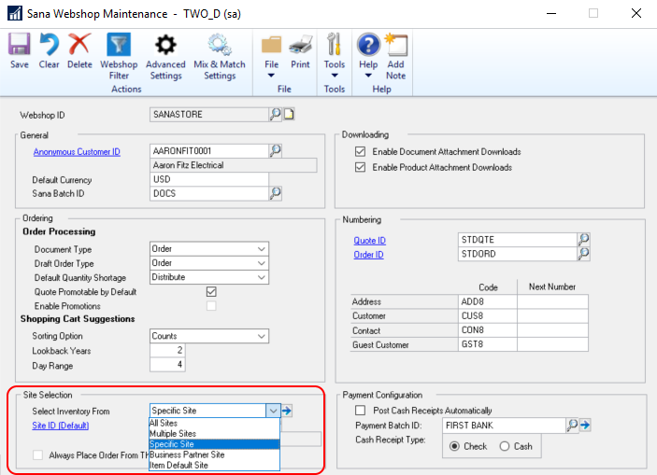Expand Document Type dropdown
The image size is (657, 475).
pyautogui.click(x=262, y=249)
